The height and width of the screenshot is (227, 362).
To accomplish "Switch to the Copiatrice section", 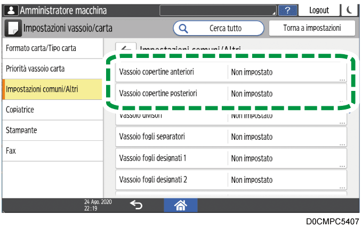I will pos(52,110).
